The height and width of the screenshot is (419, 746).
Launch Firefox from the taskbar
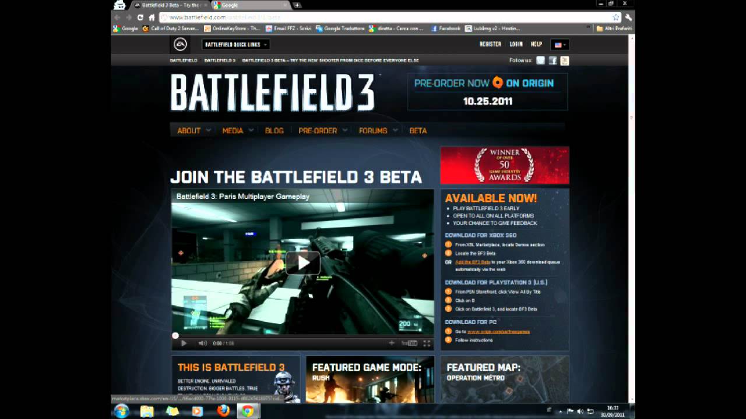[x=223, y=411]
